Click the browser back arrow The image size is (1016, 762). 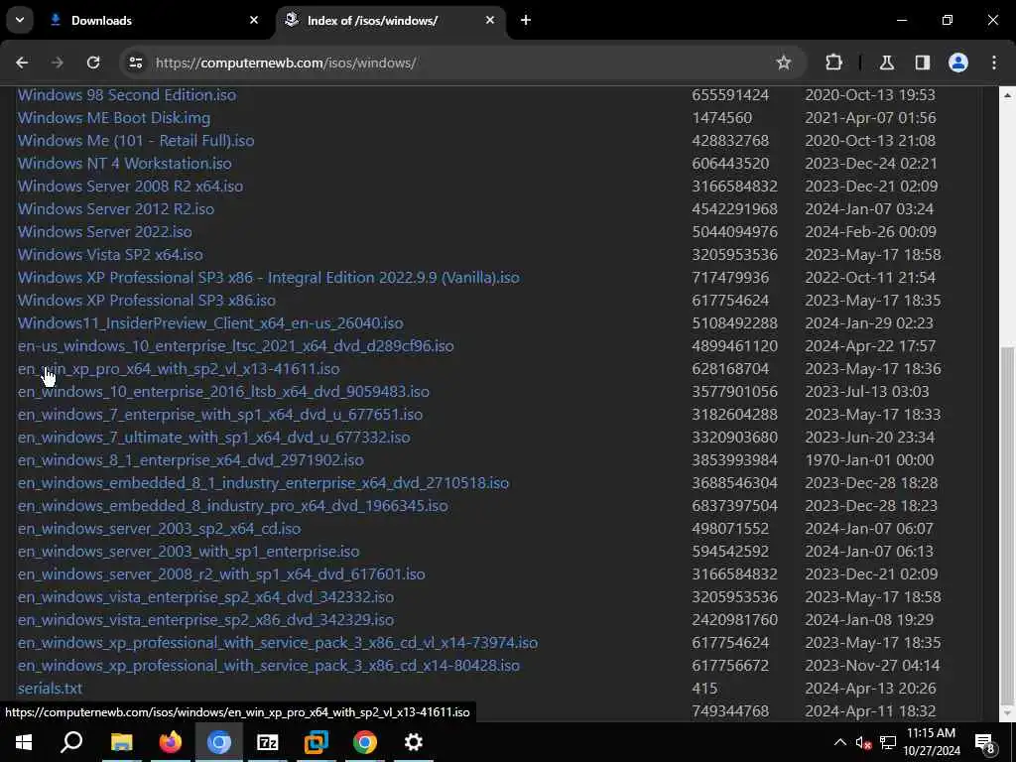[22, 63]
